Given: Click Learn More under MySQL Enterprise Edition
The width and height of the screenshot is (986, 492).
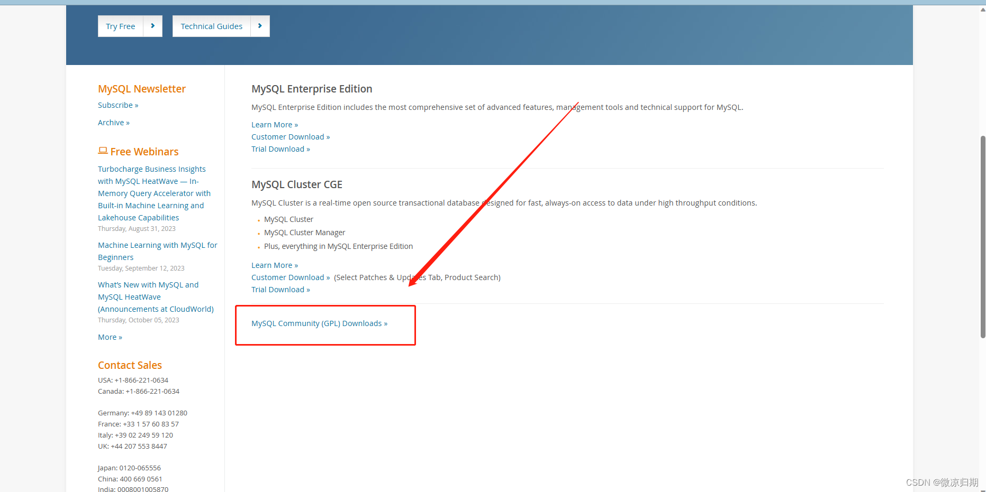Looking at the screenshot, I should 275,125.
